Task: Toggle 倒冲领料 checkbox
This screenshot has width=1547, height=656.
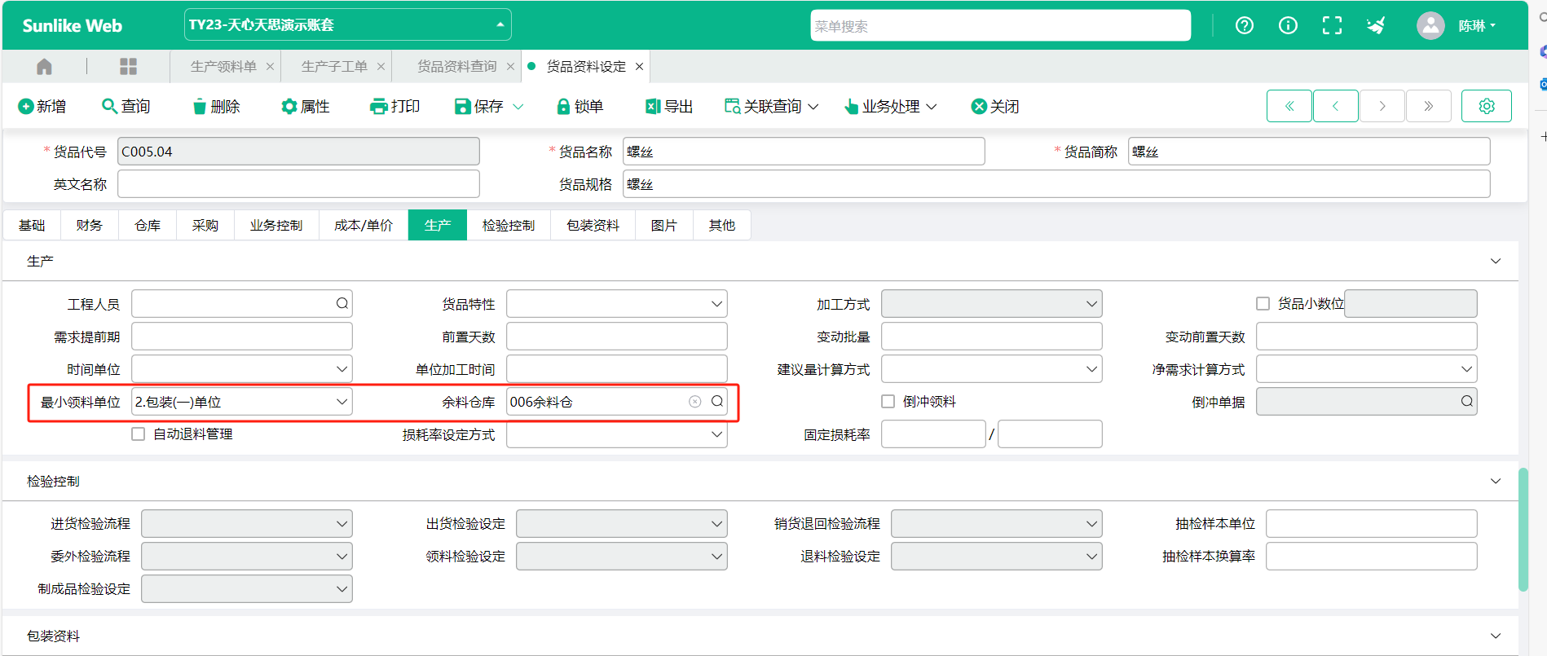Action: 888,401
